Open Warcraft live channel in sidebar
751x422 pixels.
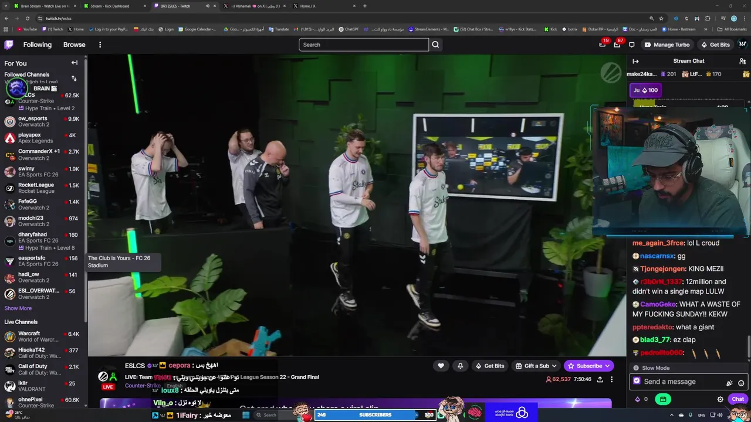click(42, 336)
